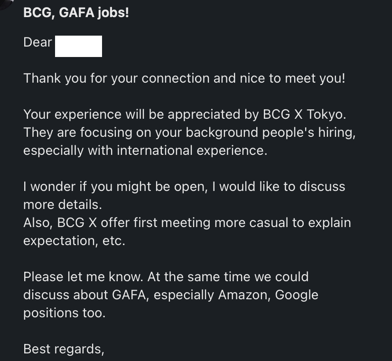The height and width of the screenshot is (361, 392).
Task: Click the "BCG X Tokyo" text
Action: [304, 114]
